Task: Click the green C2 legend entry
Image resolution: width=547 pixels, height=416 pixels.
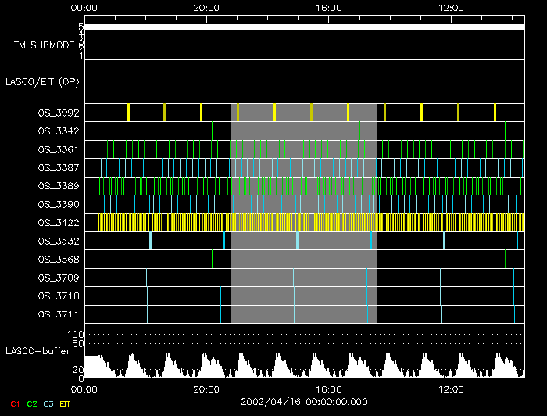Action: [x=31, y=404]
